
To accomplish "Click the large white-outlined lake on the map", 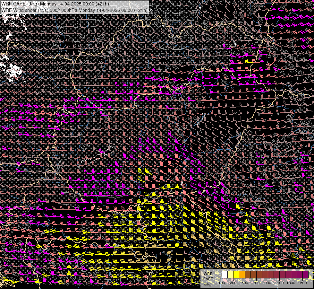I will (98, 155).
